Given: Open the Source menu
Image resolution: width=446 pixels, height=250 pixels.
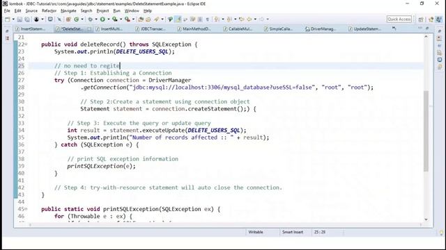Looking at the screenshot, I should pos(31,11).
